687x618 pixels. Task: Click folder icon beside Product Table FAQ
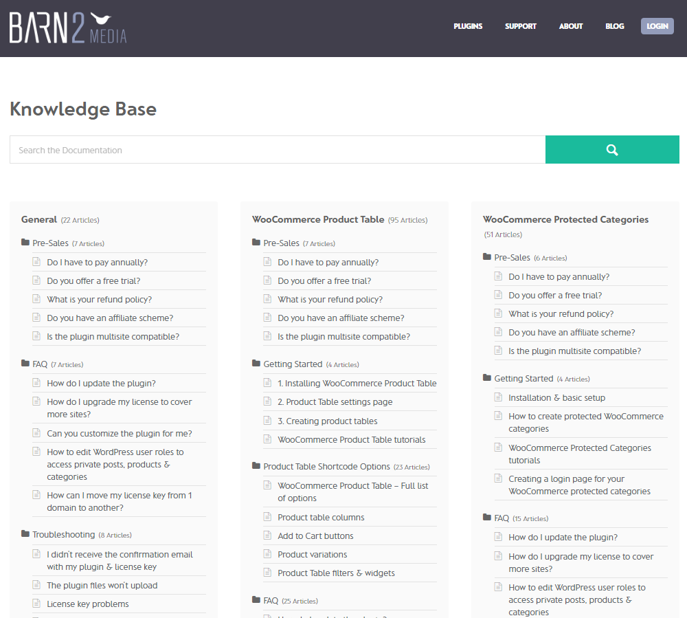[256, 599]
